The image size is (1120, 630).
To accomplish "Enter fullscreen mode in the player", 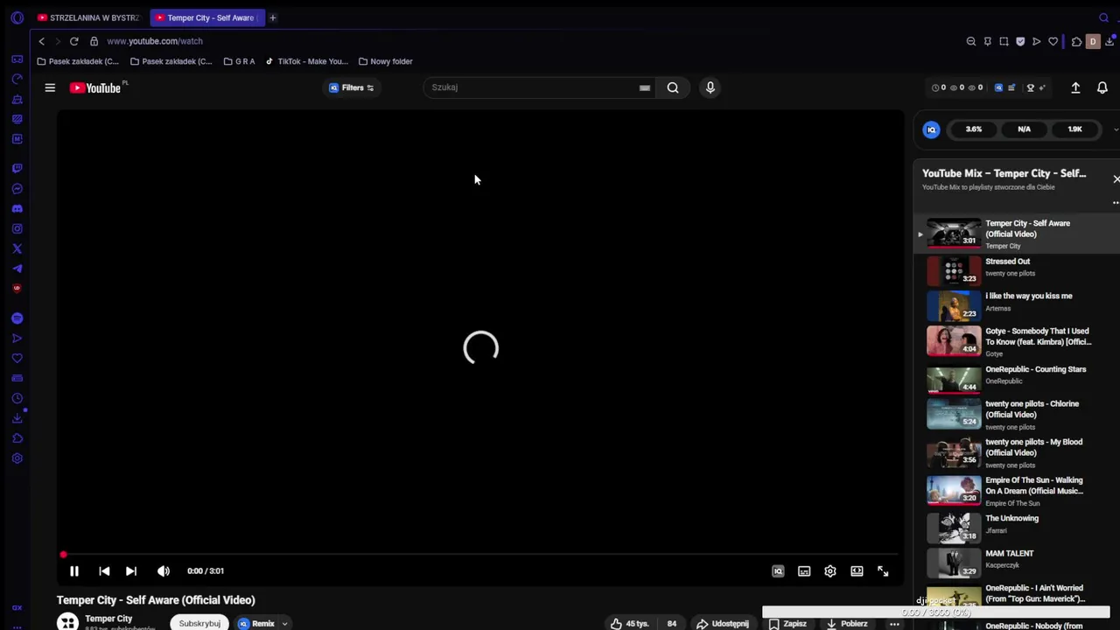I will coord(883,571).
